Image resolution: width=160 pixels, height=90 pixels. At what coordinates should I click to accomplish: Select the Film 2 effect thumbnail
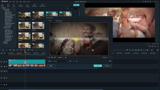pos(38,15)
